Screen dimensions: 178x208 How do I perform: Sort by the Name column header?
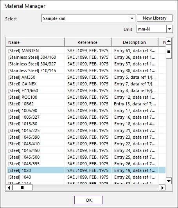[x=35, y=42]
